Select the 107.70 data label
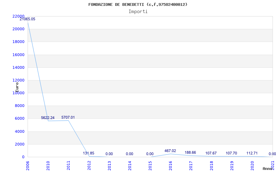 coord(231,153)
